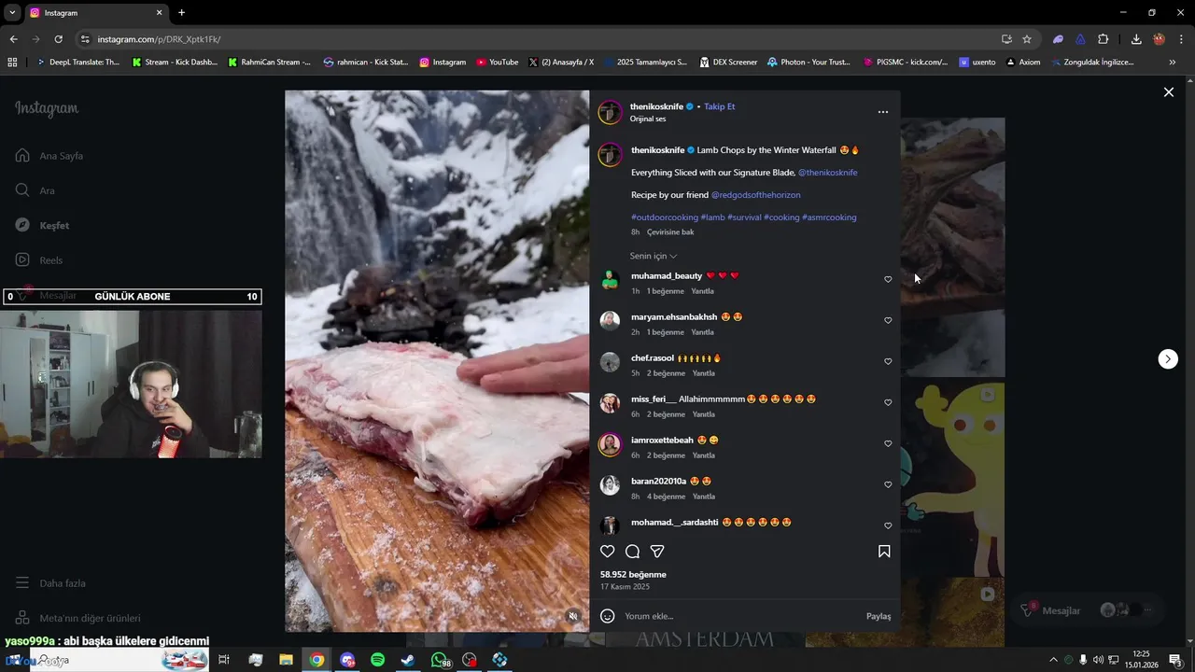Open the floating 'Mesajlar' messages panel
This screenshot has height=672, width=1195.
point(1088,610)
